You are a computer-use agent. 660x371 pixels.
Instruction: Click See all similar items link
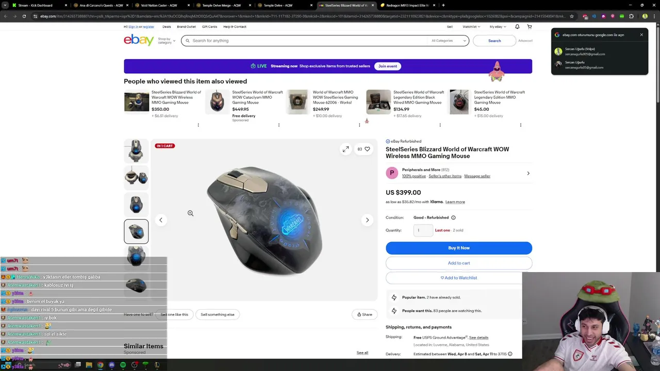click(362, 353)
